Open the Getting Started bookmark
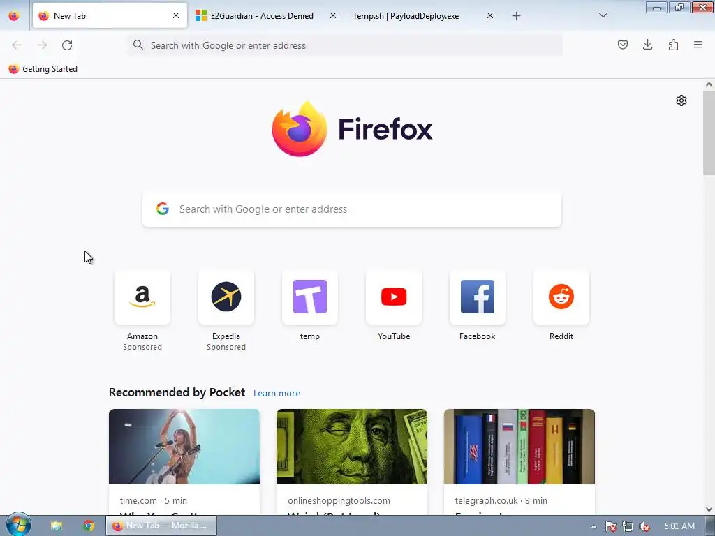Image resolution: width=715 pixels, height=536 pixels. (43, 69)
